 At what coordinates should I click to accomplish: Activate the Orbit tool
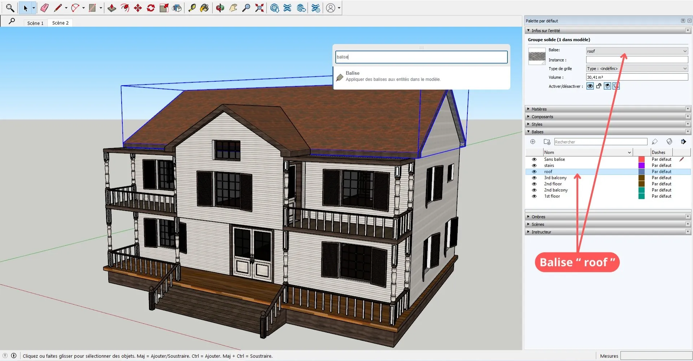click(x=220, y=8)
